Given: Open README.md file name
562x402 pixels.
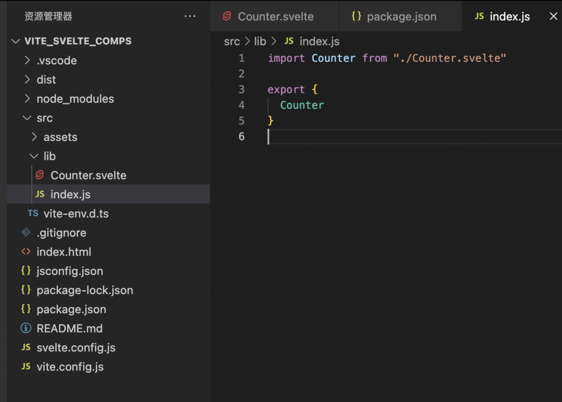Looking at the screenshot, I should (x=70, y=328).
